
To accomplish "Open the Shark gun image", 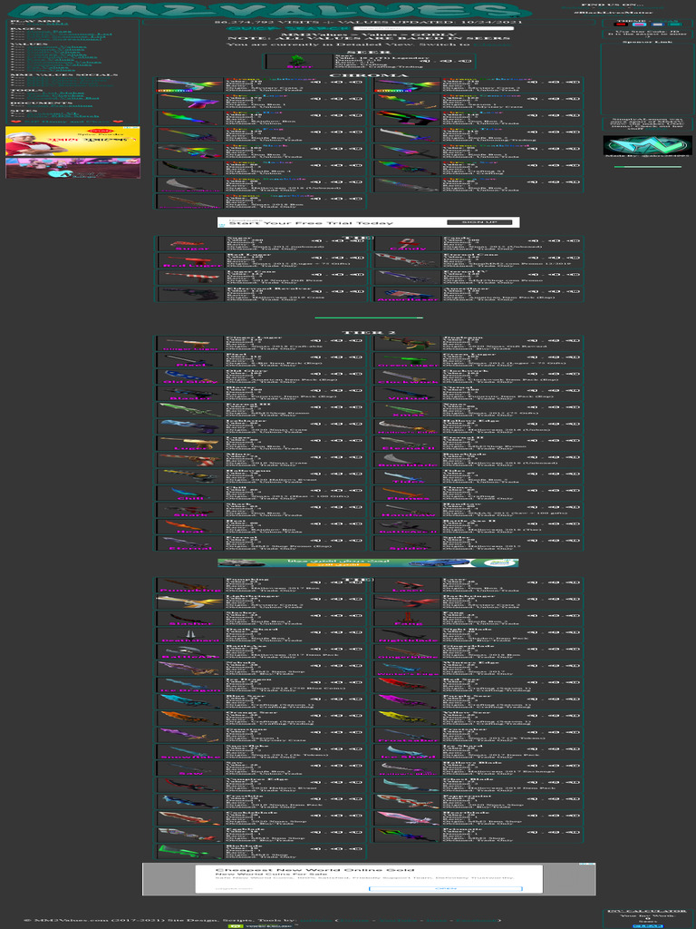I will (x=190, y=510).
